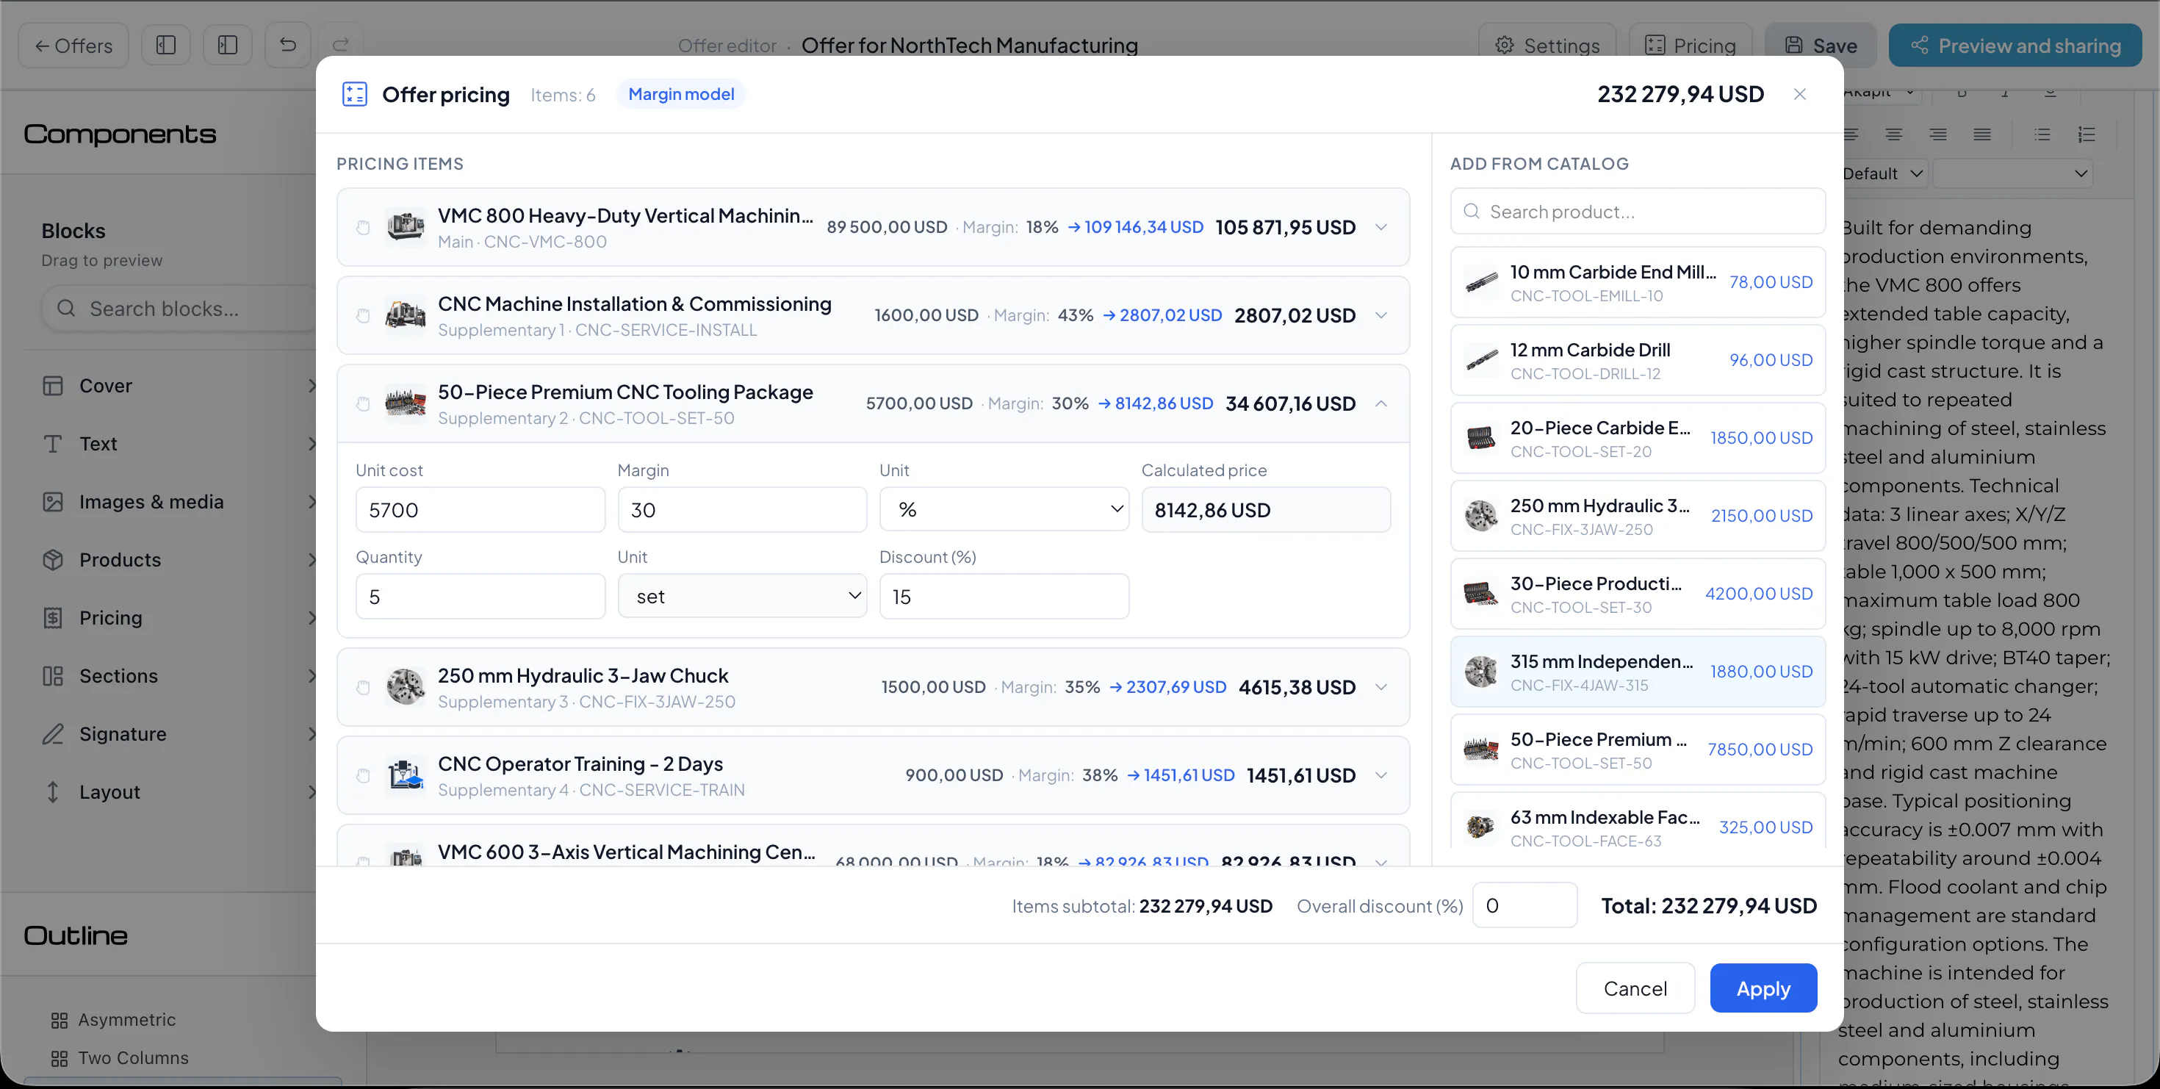This screenshot has width=2160, height=1089.
Task: Toggle the left panel layout icon
Action: 166,44
